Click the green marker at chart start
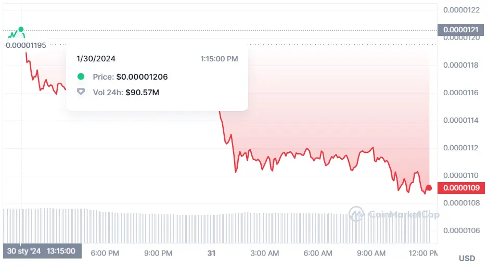Viewport: 488px width, 270px height. [x=21, y=30]
